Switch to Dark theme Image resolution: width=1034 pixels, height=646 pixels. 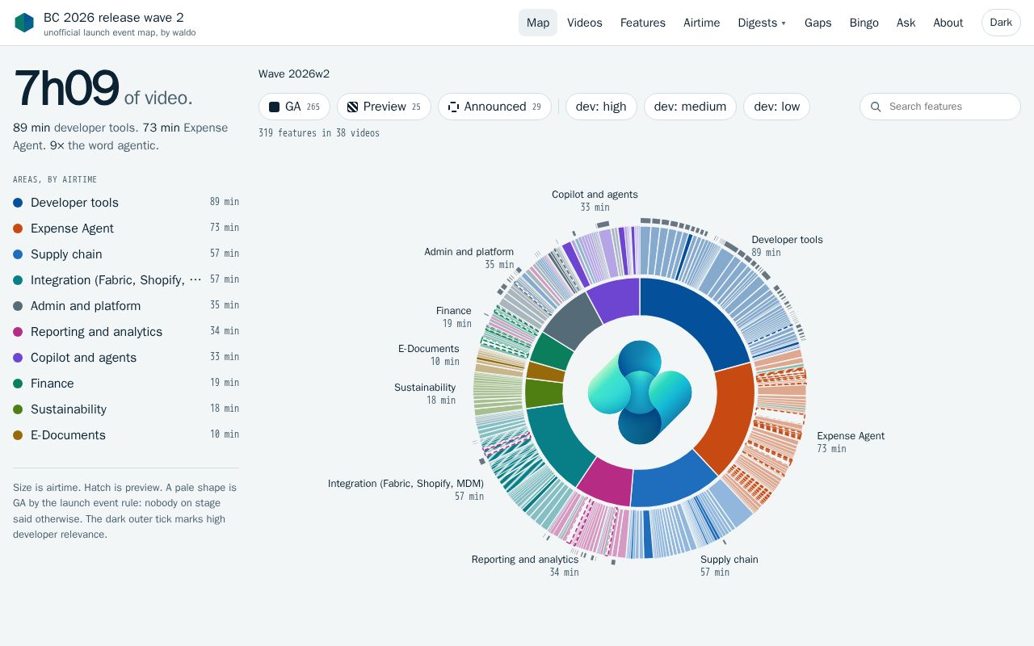click(1001, 23)
